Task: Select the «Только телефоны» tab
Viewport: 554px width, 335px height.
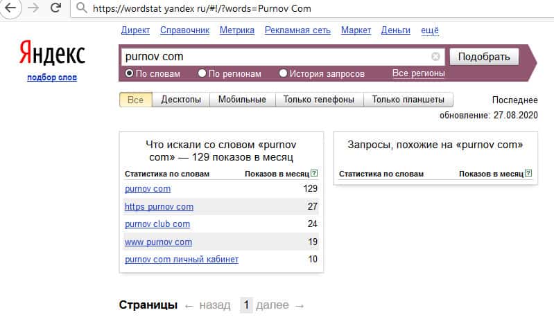Action: click(x=319, y=100)
